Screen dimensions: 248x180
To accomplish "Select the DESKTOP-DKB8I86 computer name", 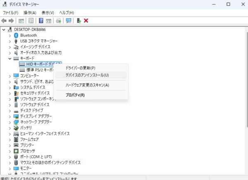I will click(30, 30).
